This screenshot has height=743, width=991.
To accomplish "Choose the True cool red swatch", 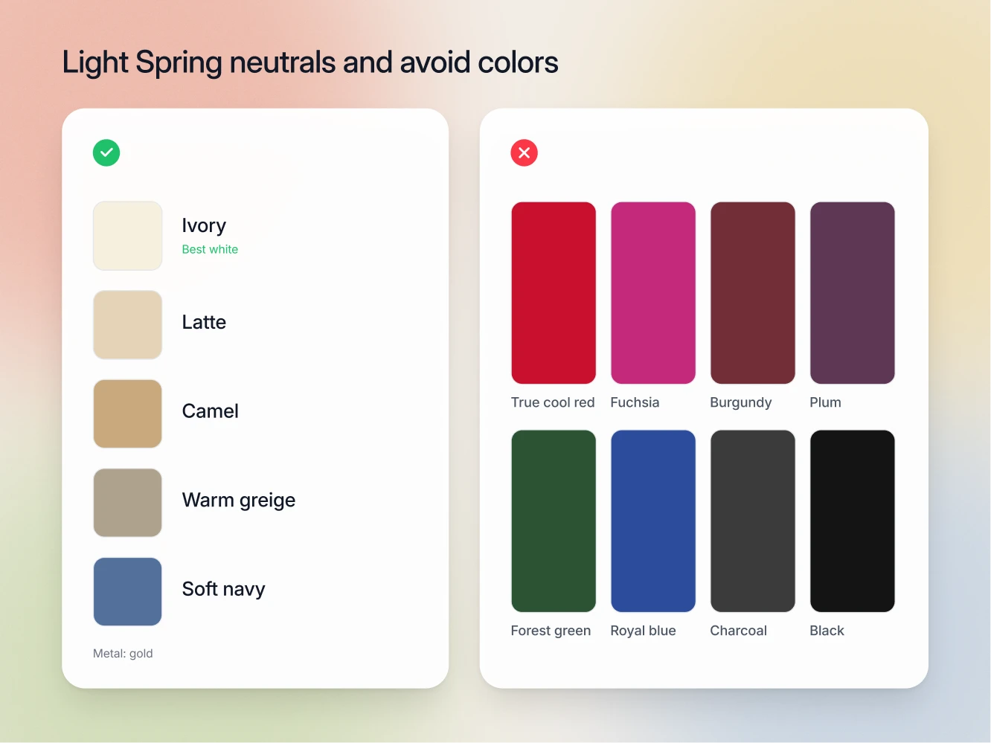I will pyautogui.click(x=554, y=293).
